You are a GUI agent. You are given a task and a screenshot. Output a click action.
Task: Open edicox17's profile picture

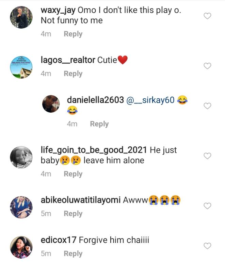click(x=21, y=247)
